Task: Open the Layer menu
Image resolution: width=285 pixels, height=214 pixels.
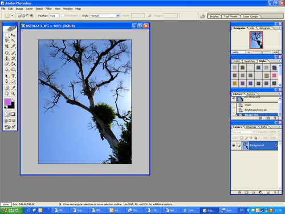Action: click(29, 9)
